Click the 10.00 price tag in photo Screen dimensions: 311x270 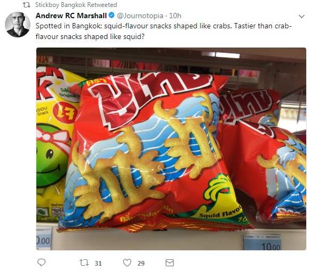pyautogui.click(x=262, y=242)
